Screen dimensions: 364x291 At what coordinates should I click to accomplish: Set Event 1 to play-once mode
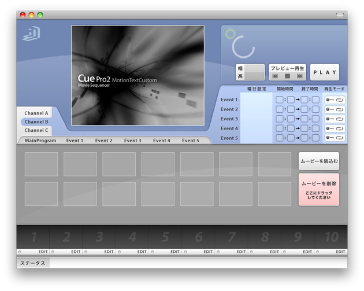(x=330, y=100)
